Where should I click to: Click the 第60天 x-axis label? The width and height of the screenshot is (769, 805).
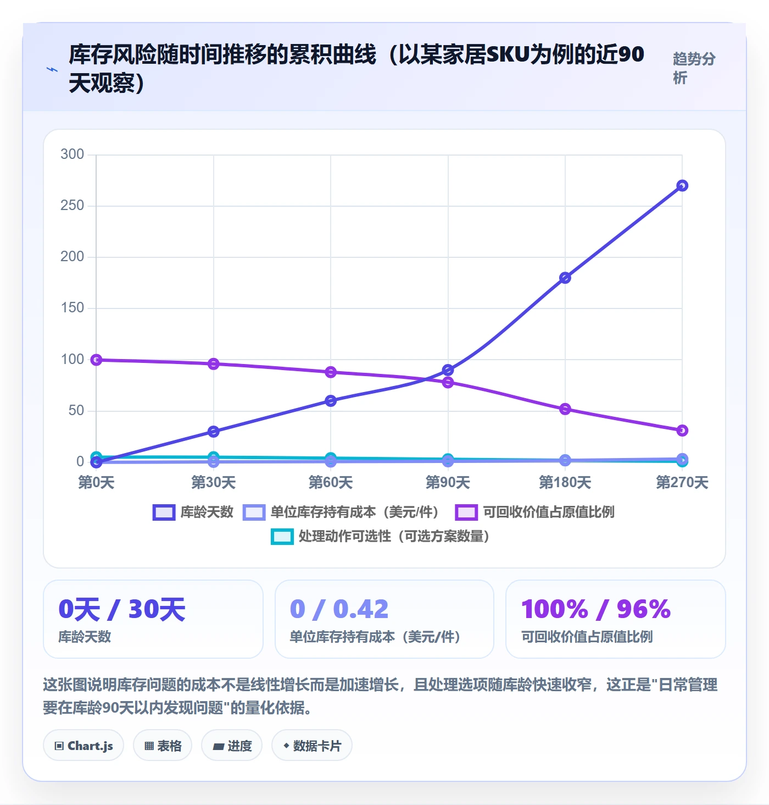coord(331,483)
